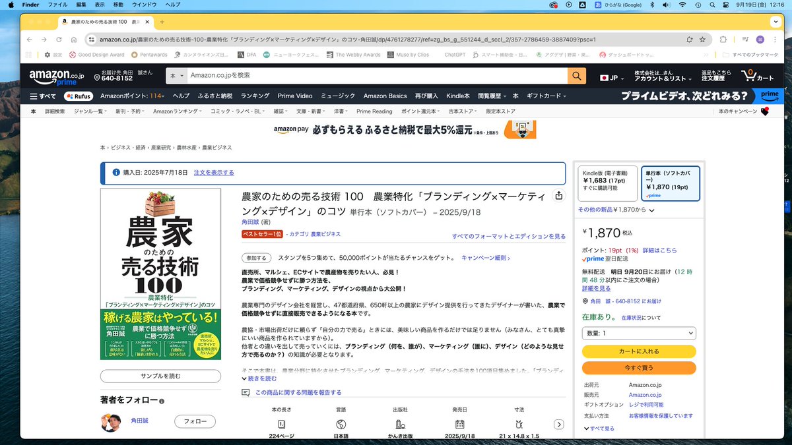Open the JP language selector dropdown
The image size is (792, 445).
(612, 77)
